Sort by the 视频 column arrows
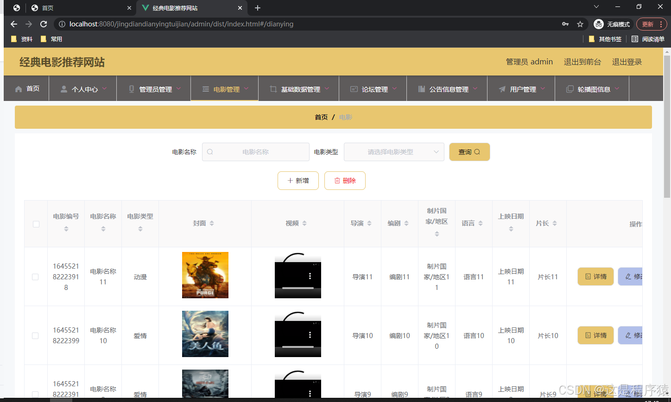 click(304, 223)
